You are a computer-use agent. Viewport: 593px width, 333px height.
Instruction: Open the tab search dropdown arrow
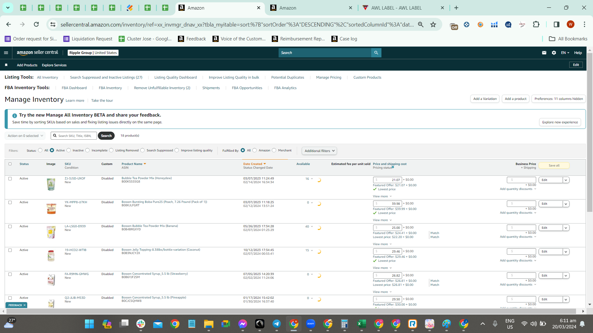pos(8,8)
